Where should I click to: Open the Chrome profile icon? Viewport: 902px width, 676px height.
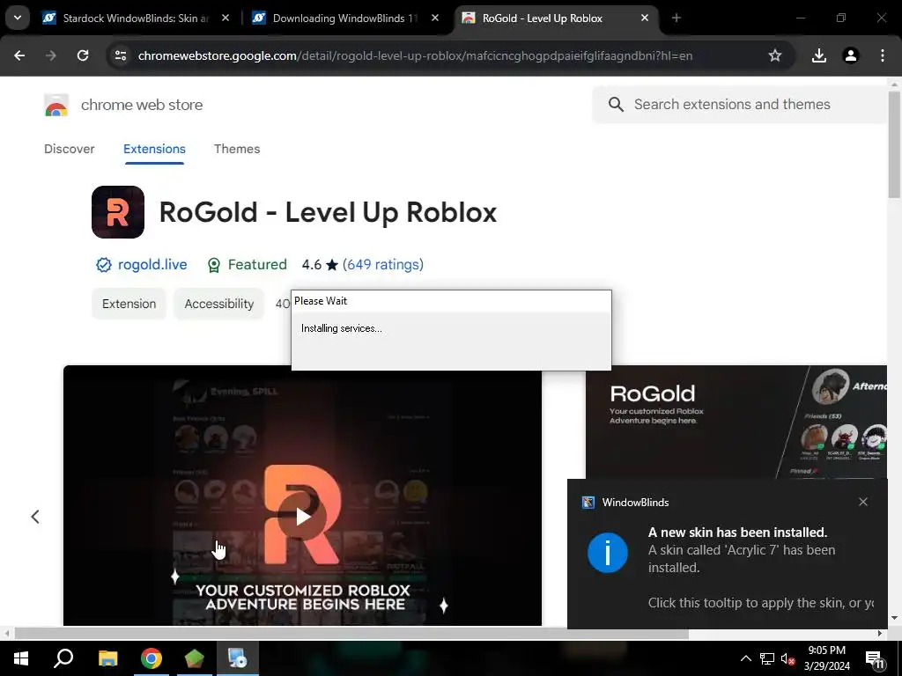click(x=851, y=55)
